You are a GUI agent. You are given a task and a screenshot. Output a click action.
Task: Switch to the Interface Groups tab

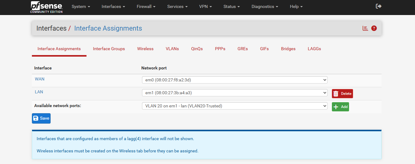109,49
